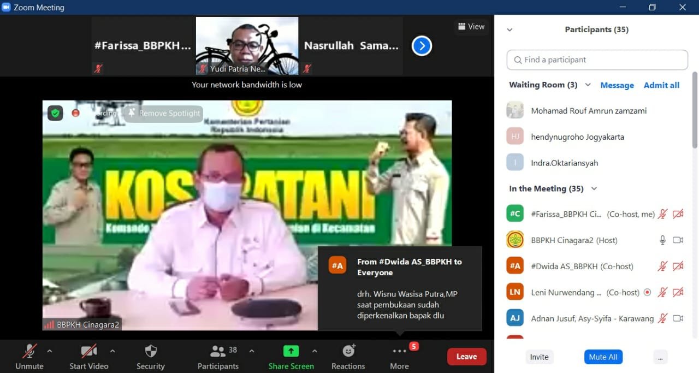The image size is (699, 373).
Task: Click the participants panel scrollbar
Action: [695, 109]
